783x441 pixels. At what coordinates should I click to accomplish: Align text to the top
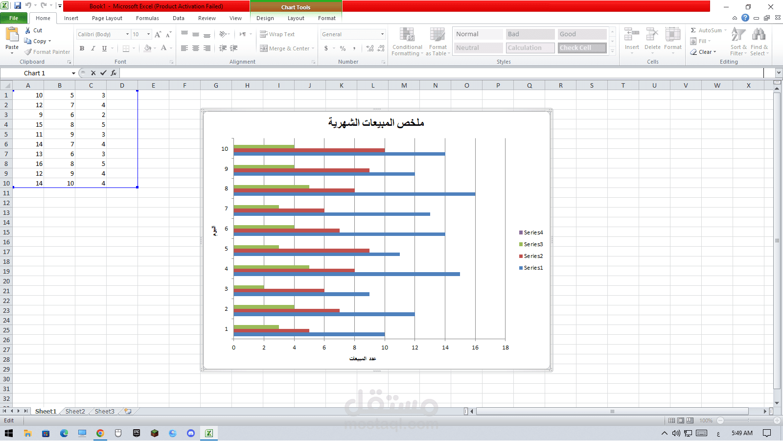coord(184,34)
